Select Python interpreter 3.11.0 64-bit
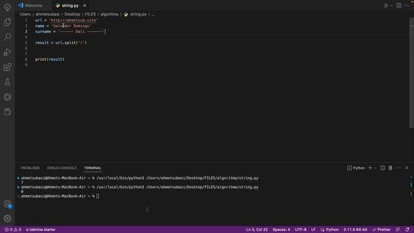414x233 pixels. click(x=355, y=230)
